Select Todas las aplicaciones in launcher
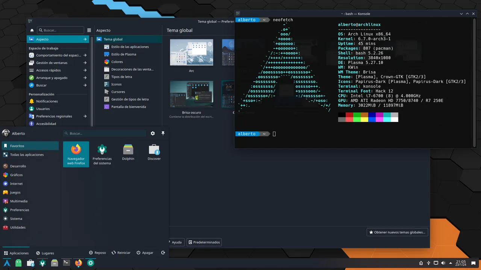 point(30,154)
